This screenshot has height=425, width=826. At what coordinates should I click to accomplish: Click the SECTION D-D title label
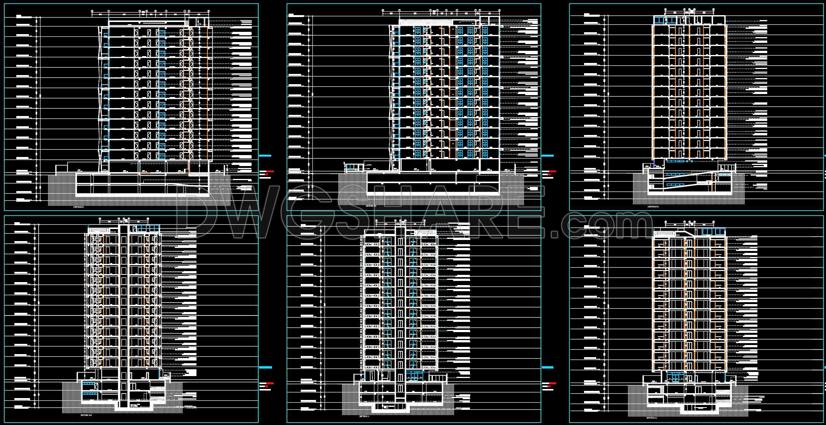371,206
